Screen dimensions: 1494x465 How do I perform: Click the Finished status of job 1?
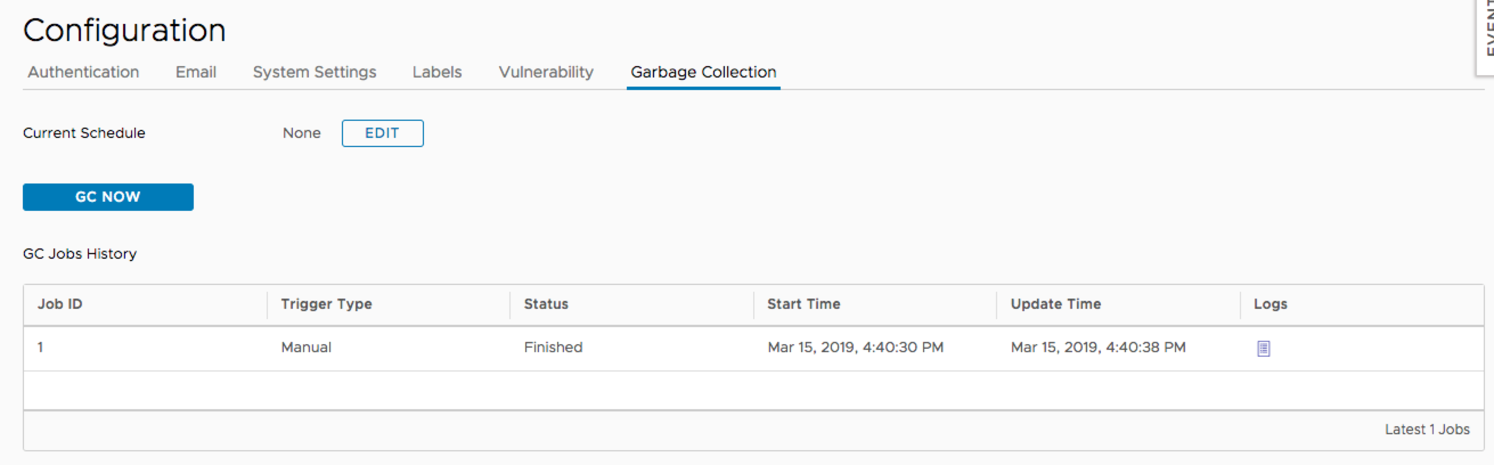tap(553, 347)
